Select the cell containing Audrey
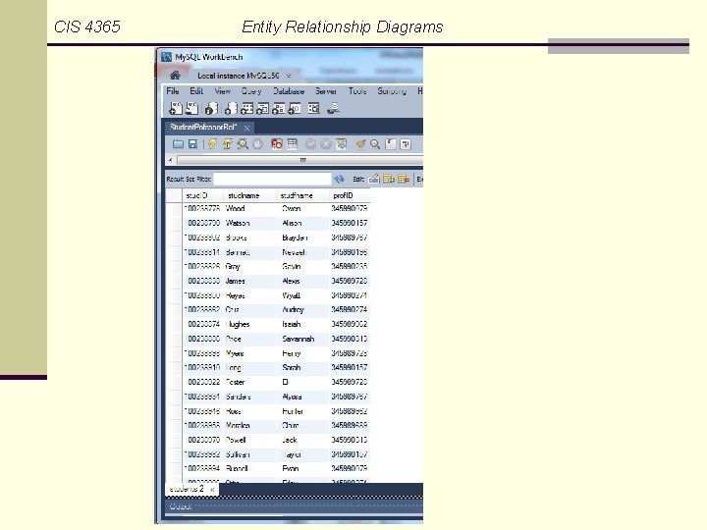Image resolution: width=707 pixels, height=530 pixels. (302, 309)
